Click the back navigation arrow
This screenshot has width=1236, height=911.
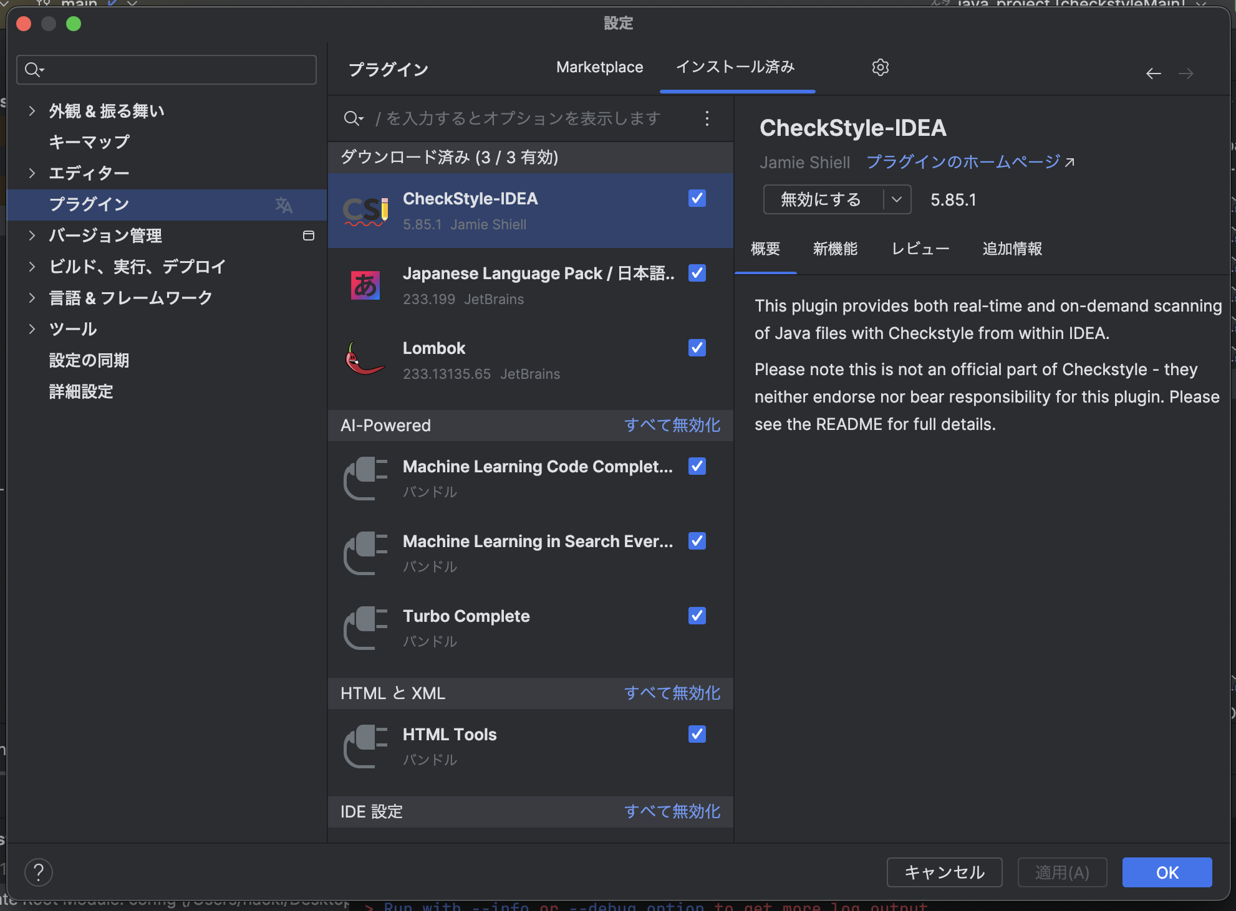coord(1153,74)
